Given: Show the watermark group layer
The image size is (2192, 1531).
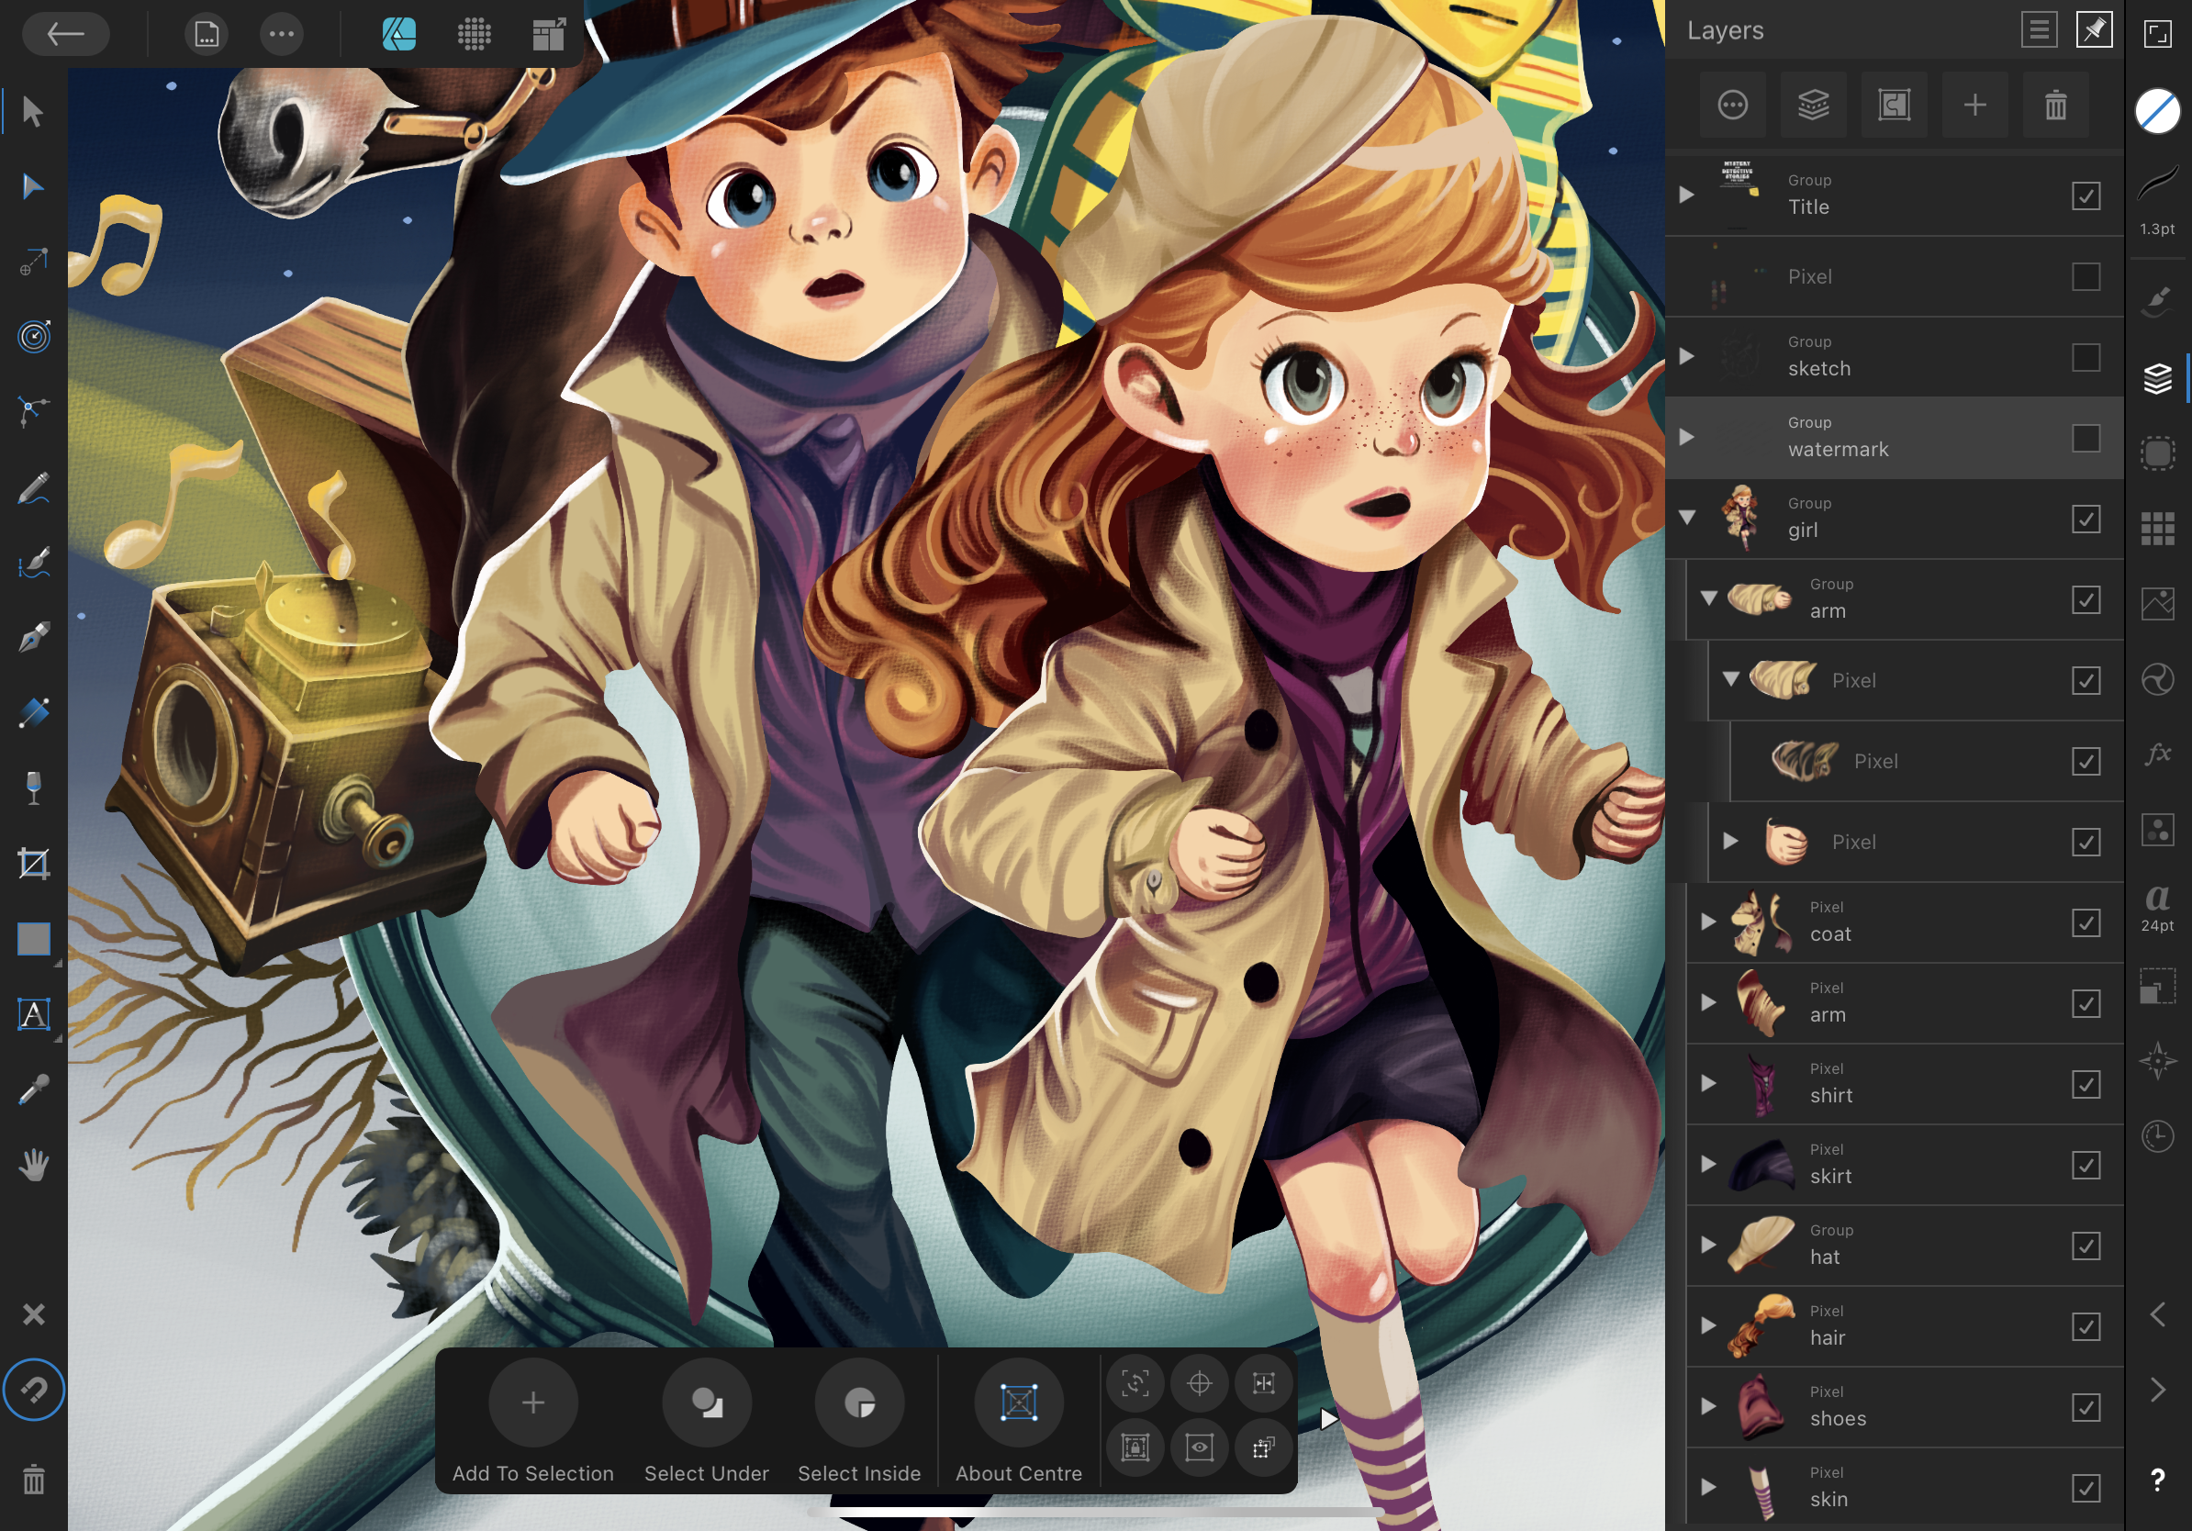Looking at the screenshot, I should pos(2086,438).
